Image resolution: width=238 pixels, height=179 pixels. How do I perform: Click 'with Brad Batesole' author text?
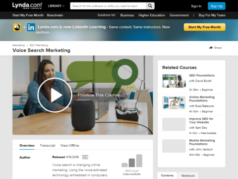pos(201,106)
